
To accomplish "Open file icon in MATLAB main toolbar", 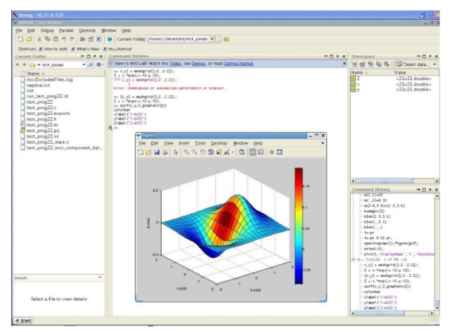I will pos(28,39).
